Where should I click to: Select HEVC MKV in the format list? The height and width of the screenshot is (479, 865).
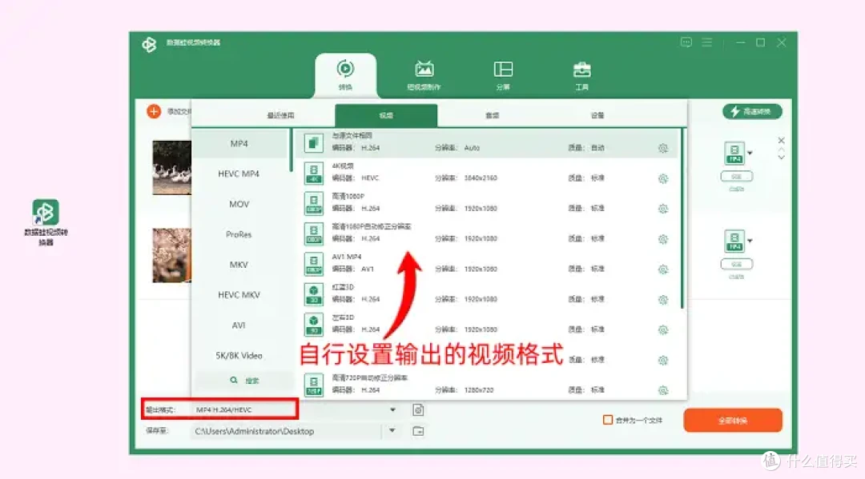(239, 295)
